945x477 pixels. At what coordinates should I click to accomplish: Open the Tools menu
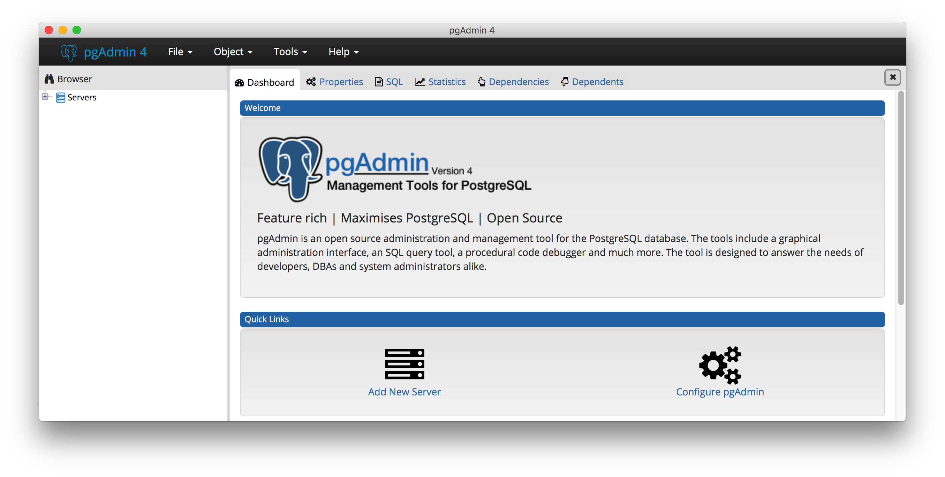290,52
